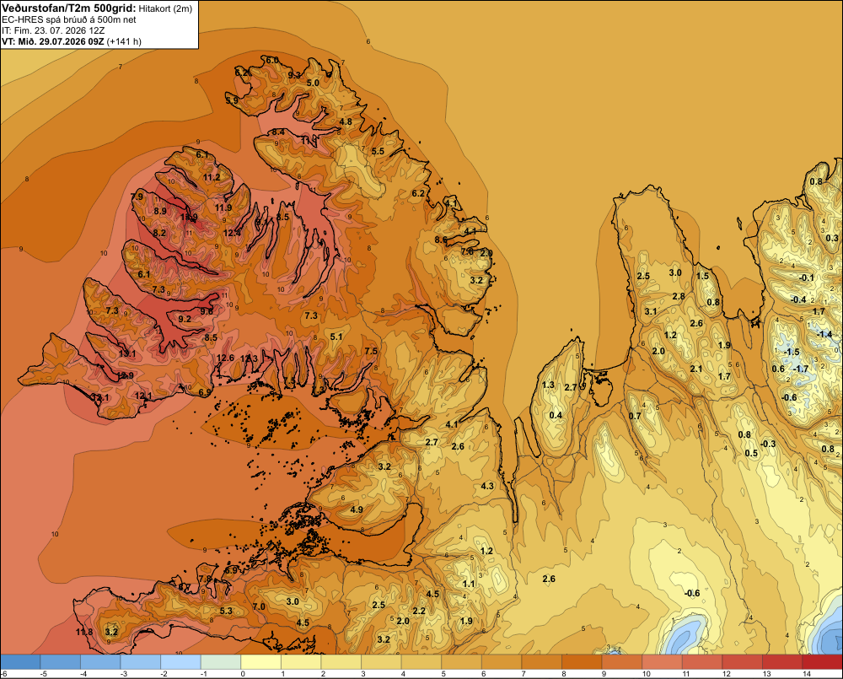
Task: Click the 3.0 label on the northeast peninsula
Action: [x=675, y=272]
